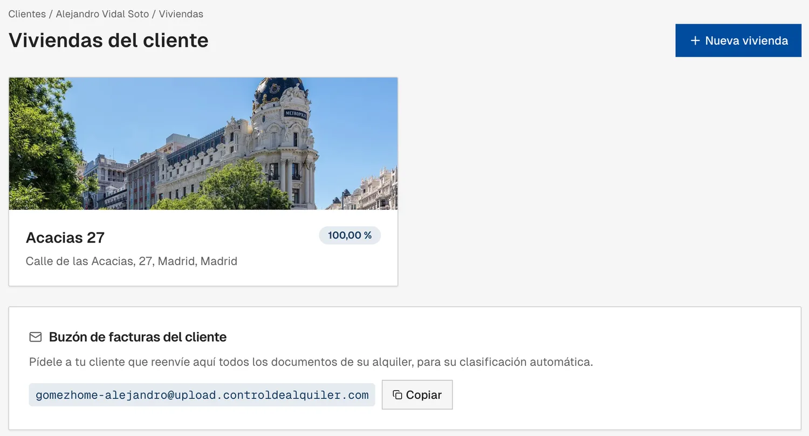This screenshot has width=809, height=436.
Task: Open the Acacias 27 property photo
Action: pos(203,143)
